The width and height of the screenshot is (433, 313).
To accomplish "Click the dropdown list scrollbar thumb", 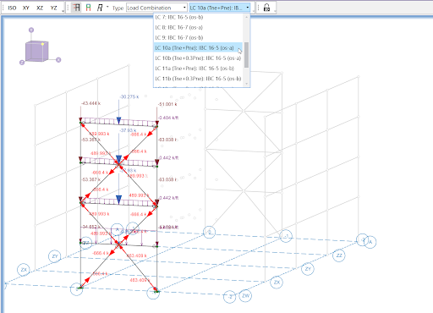I will 246,55.
